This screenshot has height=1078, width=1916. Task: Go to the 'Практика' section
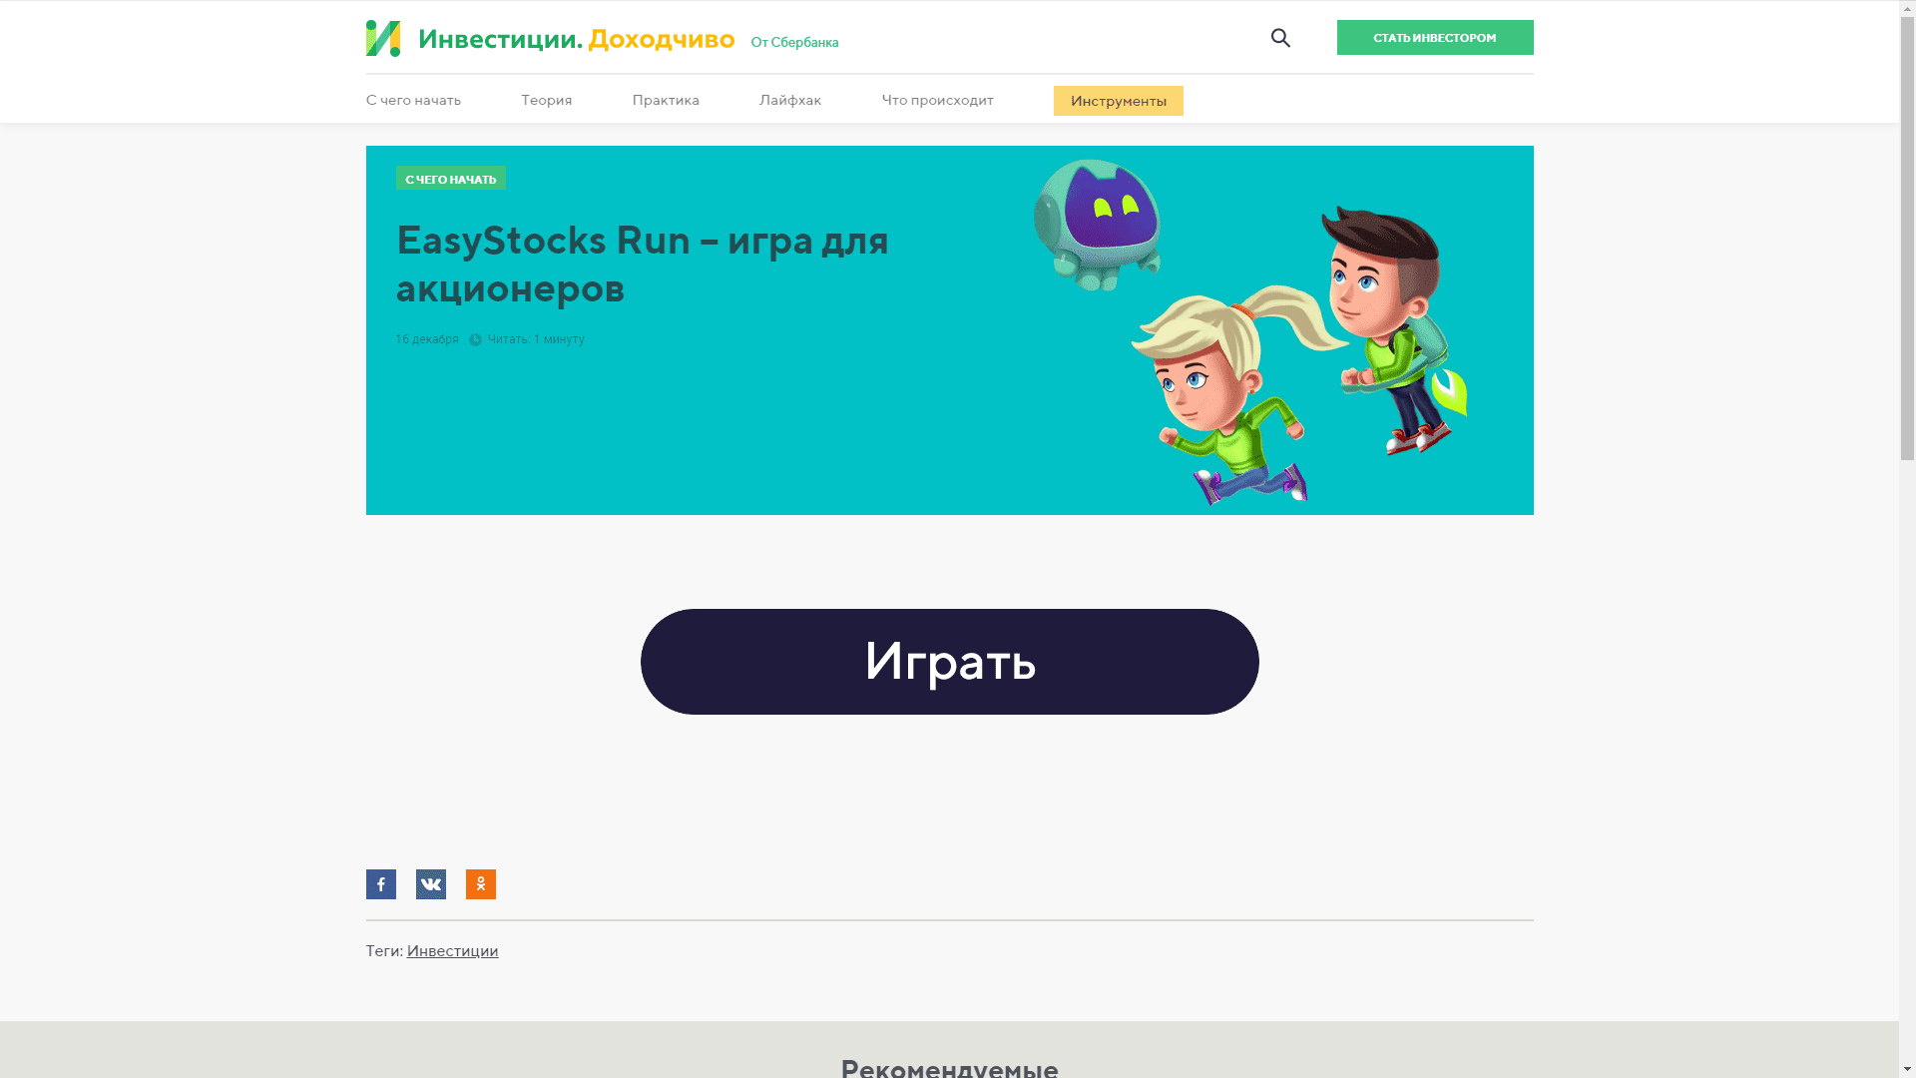click(x=666, y=100)
